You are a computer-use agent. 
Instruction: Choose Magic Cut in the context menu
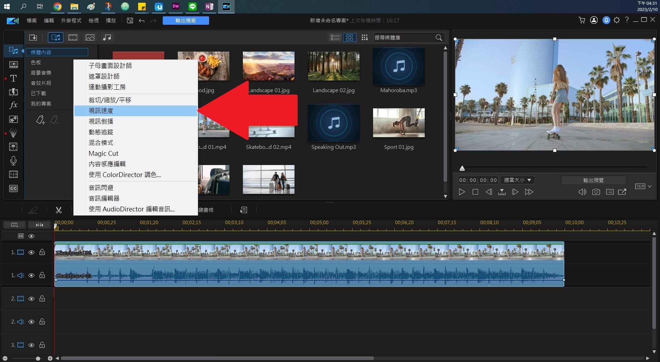coord(104,153)
